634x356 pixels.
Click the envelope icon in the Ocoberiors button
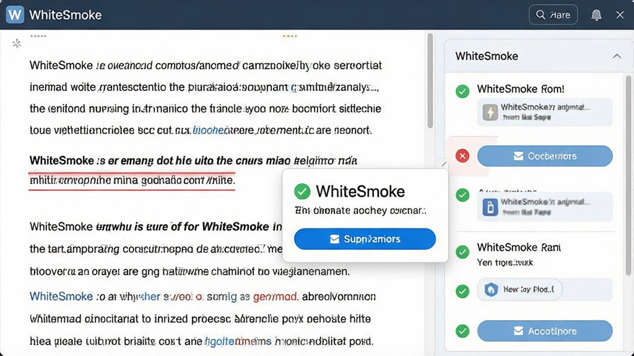coord(518,156)
